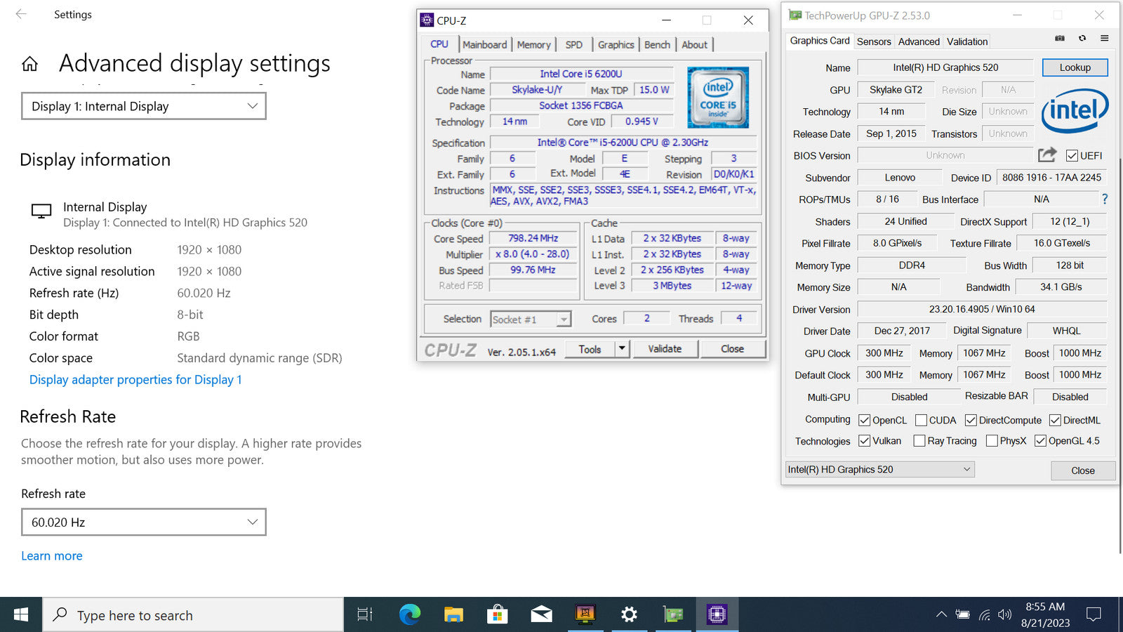The width and height of the screenshot is (1123, 632).
Task: Toggle the UEFI checkbox
Action: (1072, 156)
